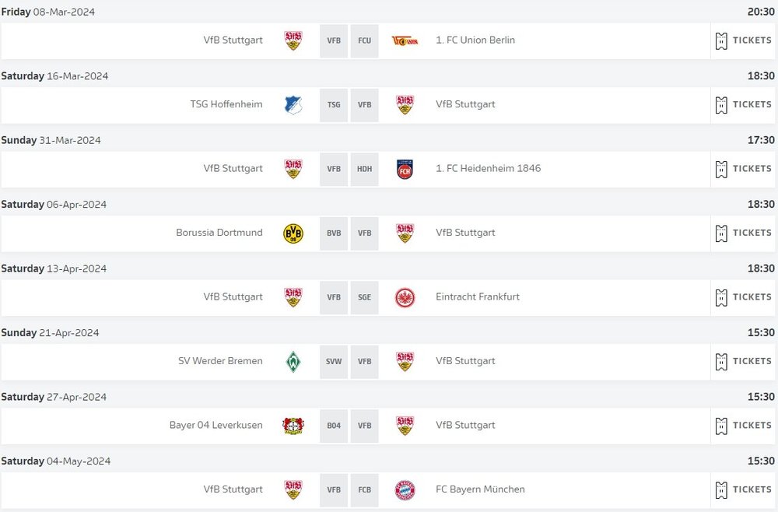778x512 pixels.
Task: Click the 1. FC Union Berlin club crest
Action: [x=404, y=40]
